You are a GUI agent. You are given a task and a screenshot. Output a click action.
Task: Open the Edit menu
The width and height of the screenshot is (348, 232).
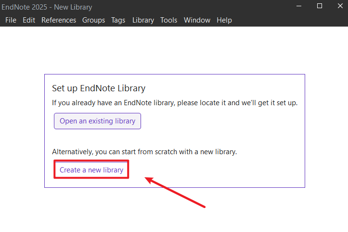(x=29, y=20)
